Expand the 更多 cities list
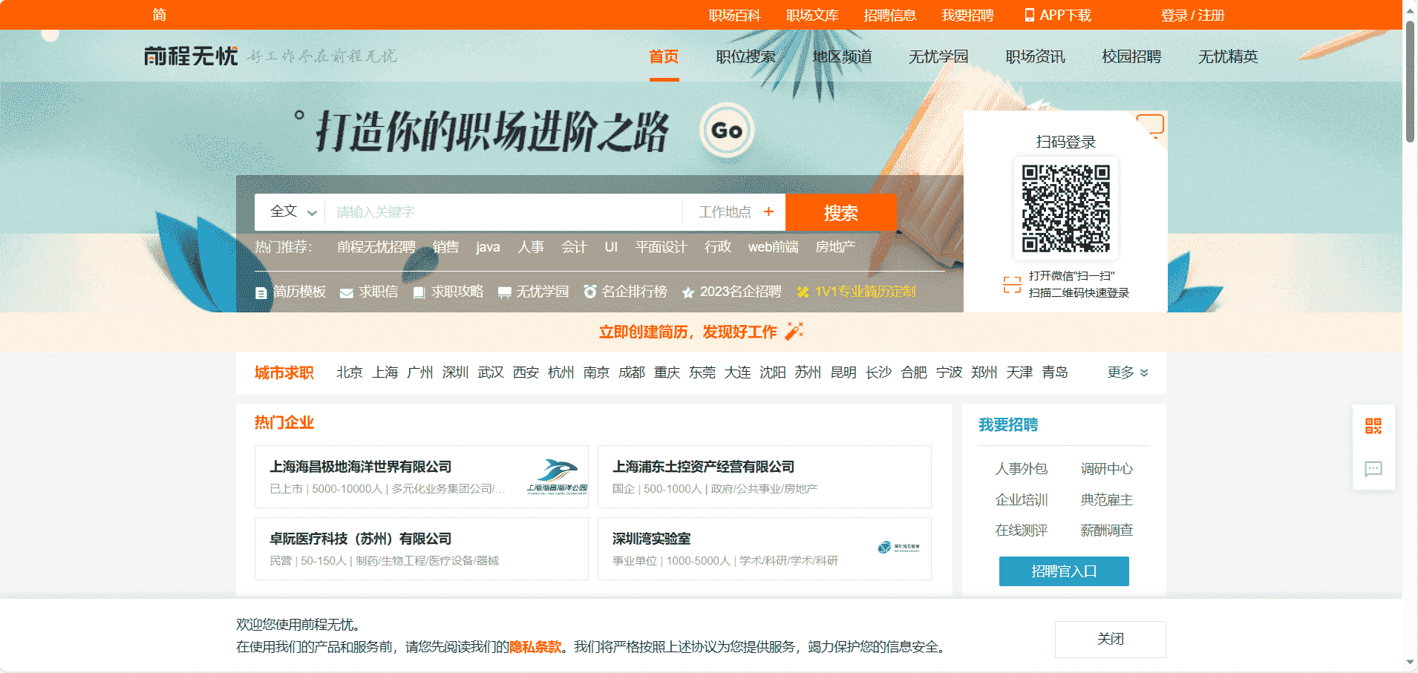The width and height of the screenshot is (1418, 673). pyautogui.click(x=1127, y=372)
